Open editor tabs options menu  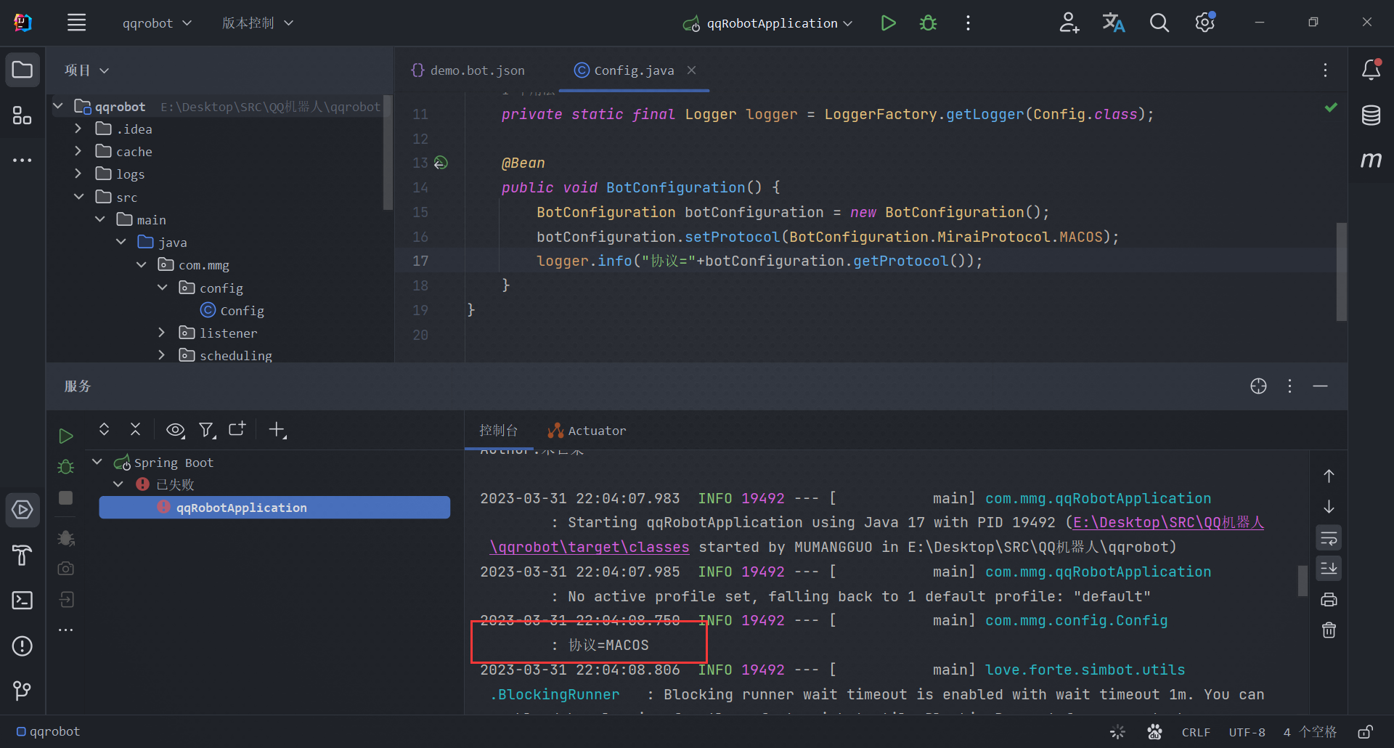tap(1325, 70)
